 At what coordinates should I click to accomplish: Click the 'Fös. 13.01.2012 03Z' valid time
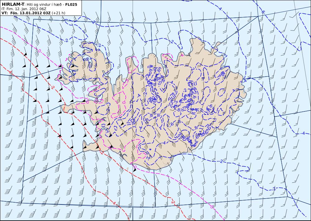[30, 13]
